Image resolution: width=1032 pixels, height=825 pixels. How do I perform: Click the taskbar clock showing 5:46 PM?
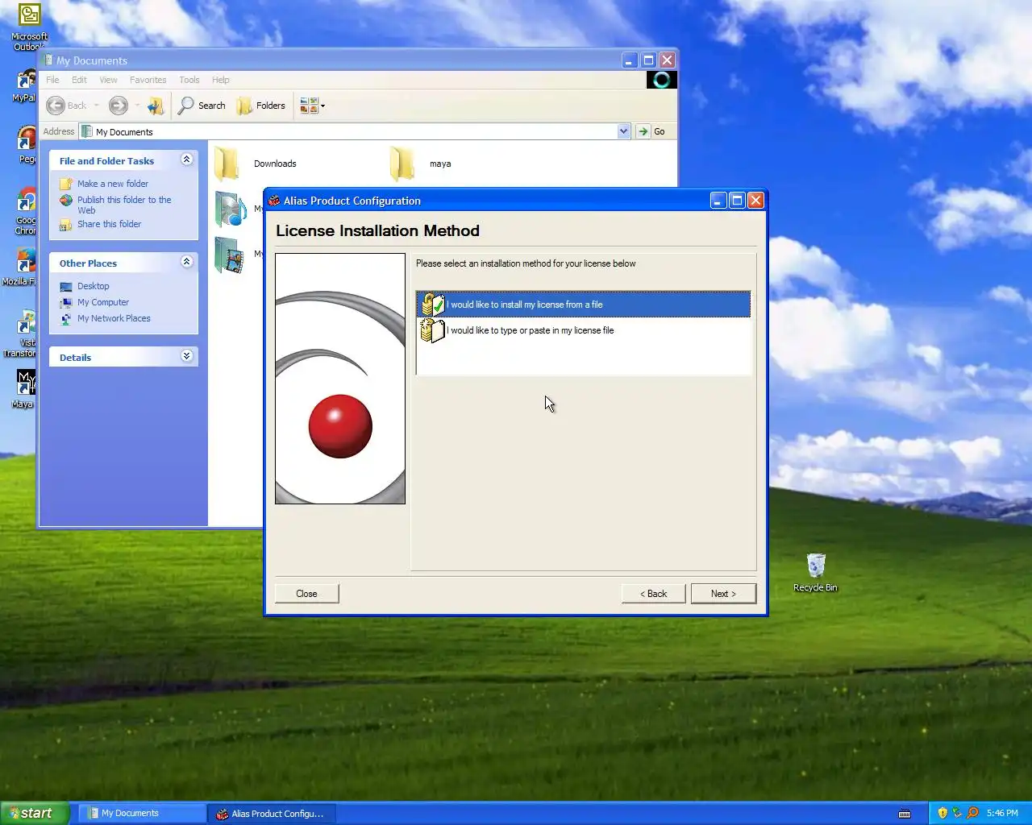pos(1002,813)
